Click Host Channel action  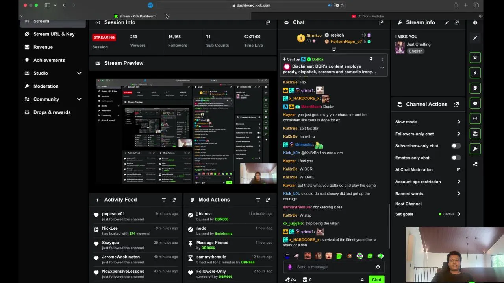[408, 204]
